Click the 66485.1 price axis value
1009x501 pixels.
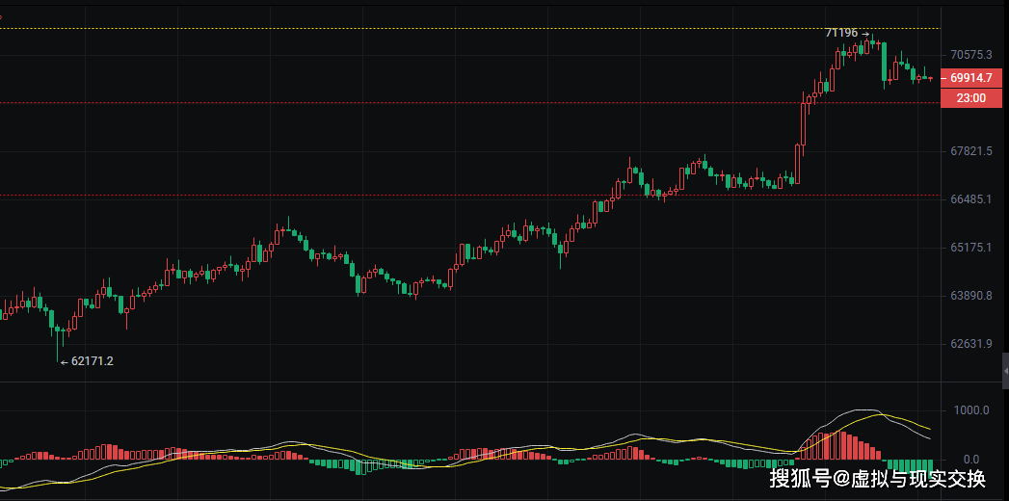pos(971,199)
